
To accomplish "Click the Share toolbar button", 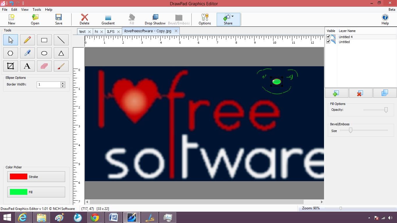I will (x=228, y=19).
